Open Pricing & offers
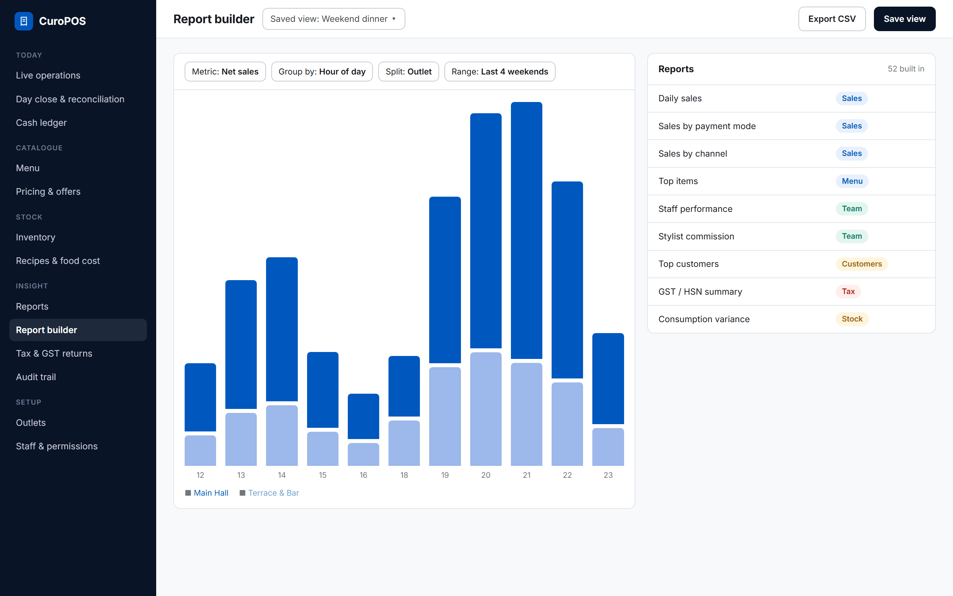Screen dimensions: 953x596 78,192
